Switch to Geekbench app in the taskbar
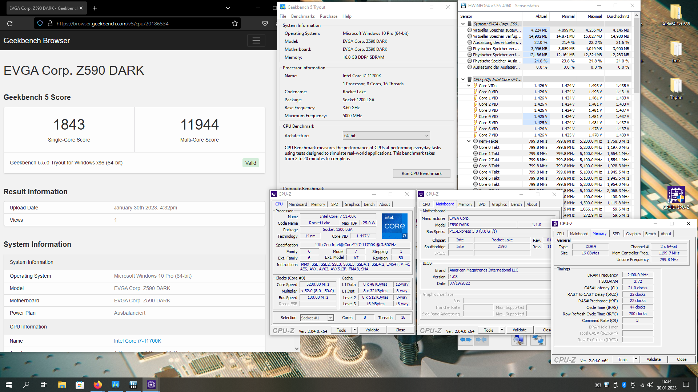The height and width of the screenshot is (392, 698). click(115, 385)
